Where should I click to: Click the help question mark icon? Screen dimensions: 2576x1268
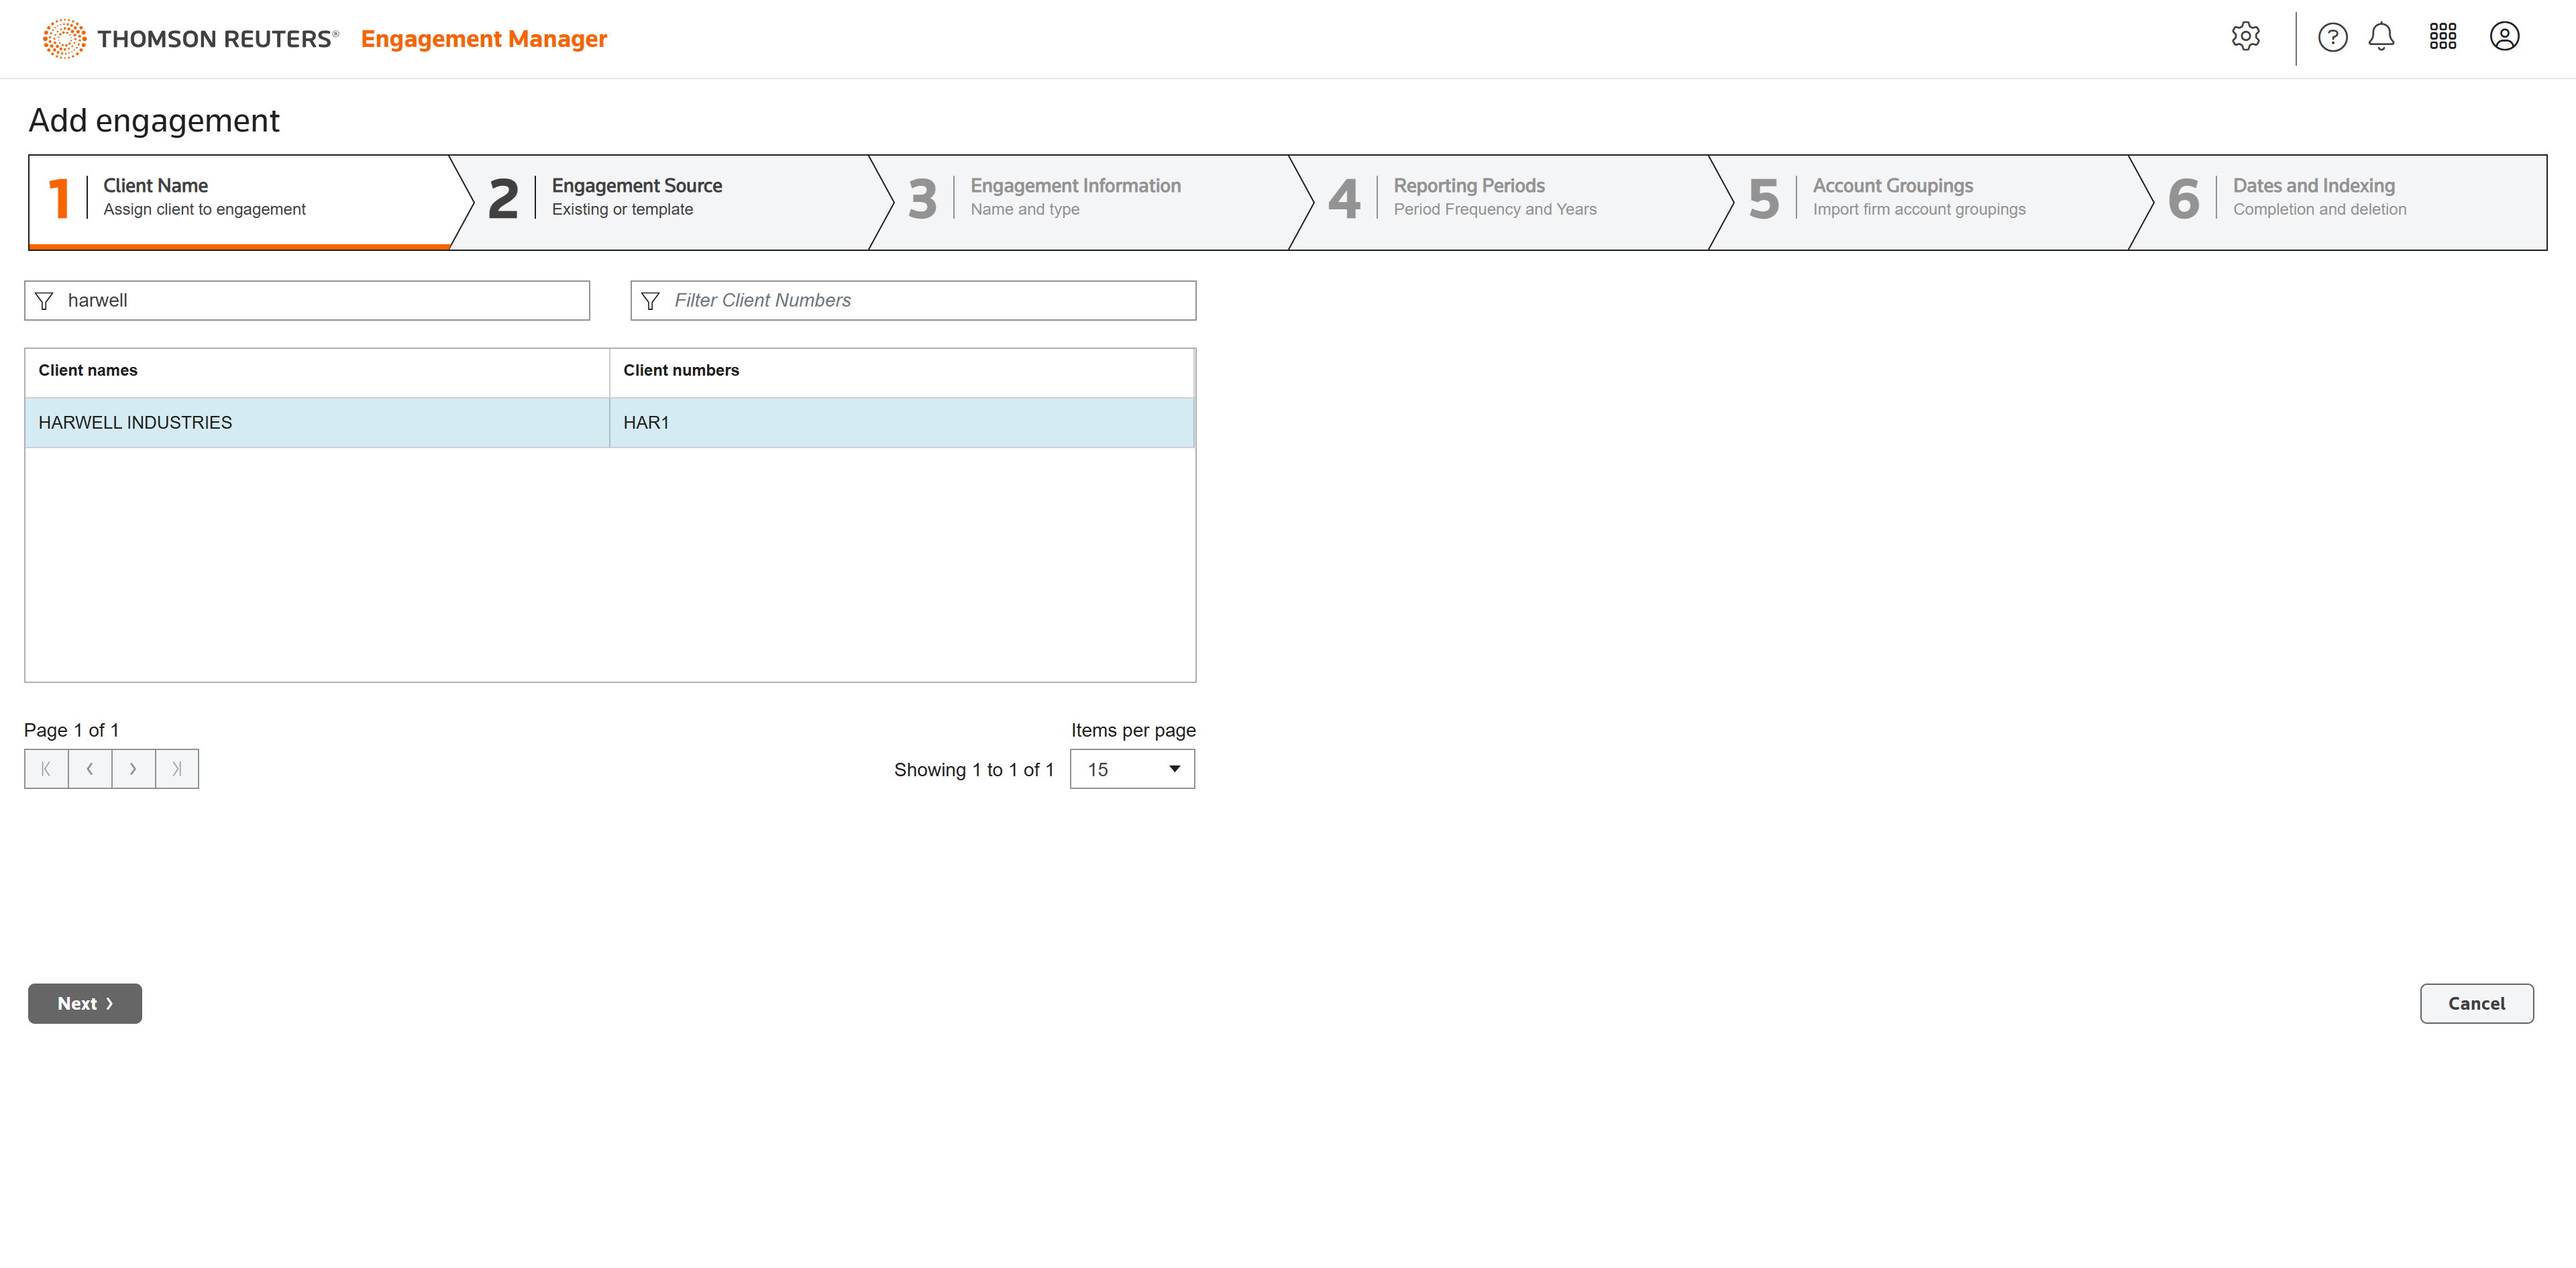click(2332, 37)
